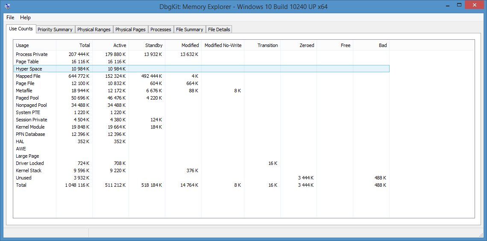Select the Page File row

(202, 83)
